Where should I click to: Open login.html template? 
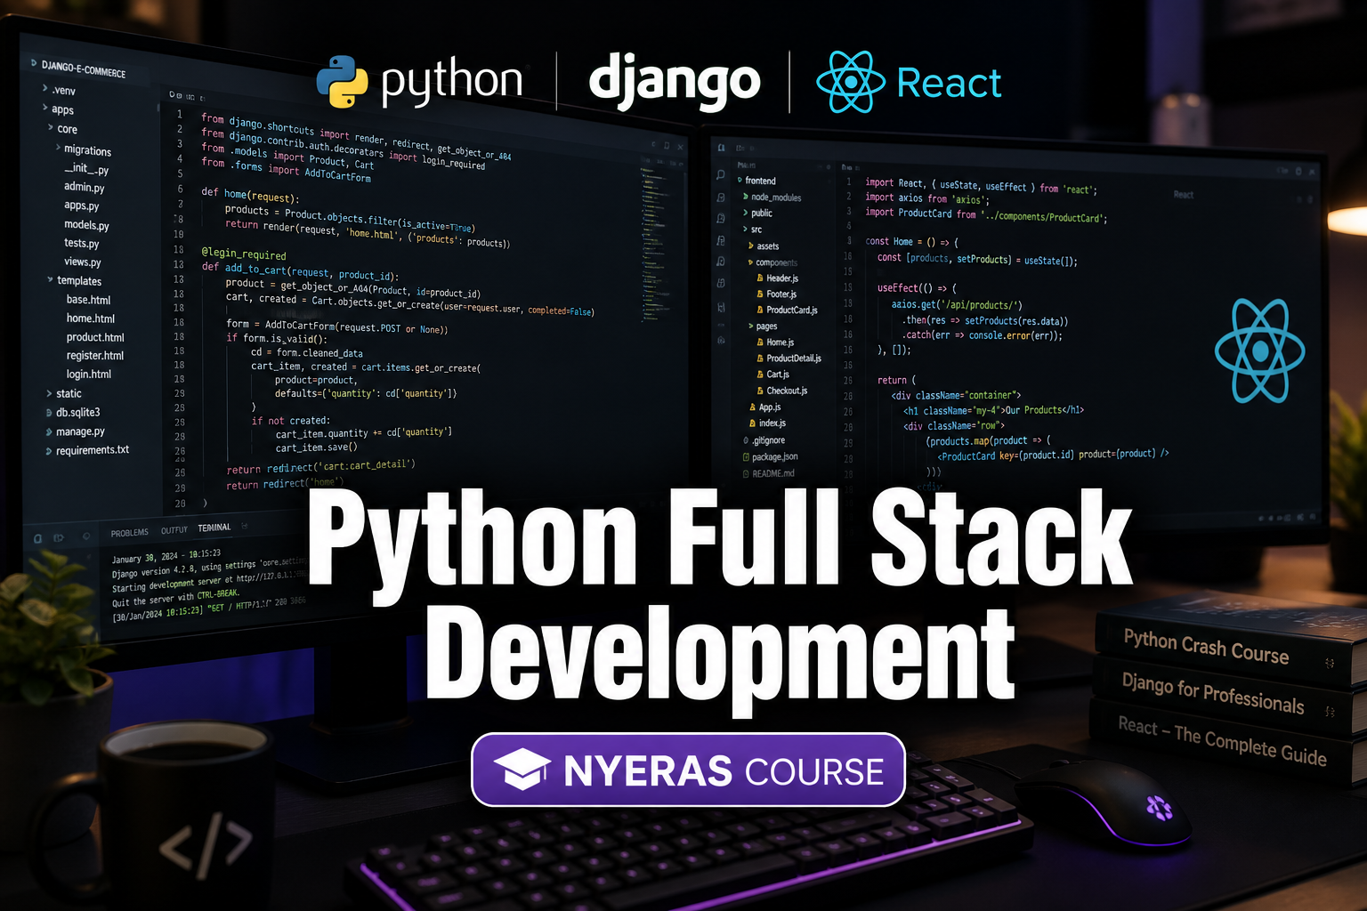[89, 375]
